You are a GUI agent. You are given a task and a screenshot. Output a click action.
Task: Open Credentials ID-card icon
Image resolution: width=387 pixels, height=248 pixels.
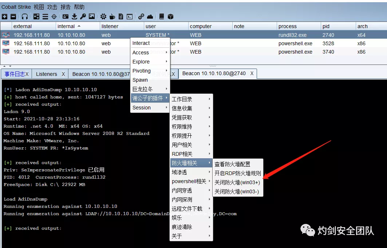66,16
